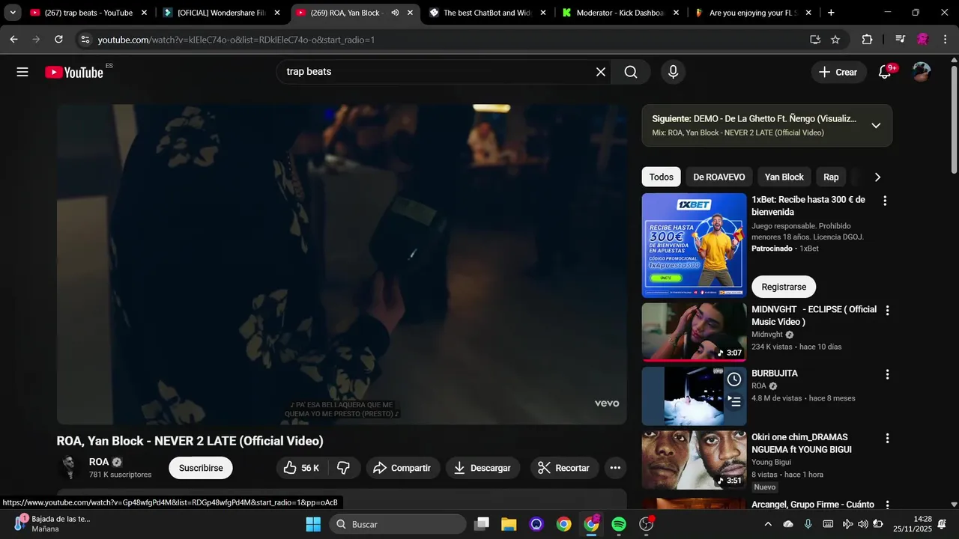Dislike the video with thumbs down
Image resolution: width=959 pixels, height=539 pixels.
(344, 468)
